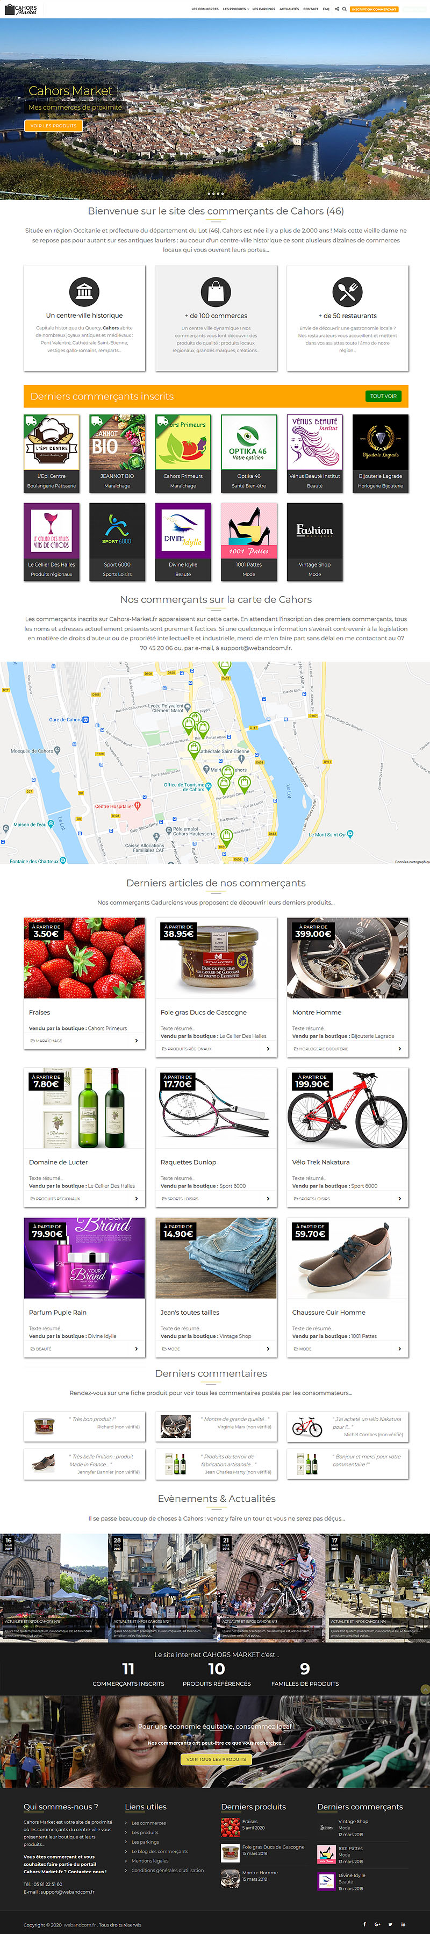This screenshot has height=1934, width=430.
Task: Open the LinkedIn icon in the footer
Action: click(403, 1924)
